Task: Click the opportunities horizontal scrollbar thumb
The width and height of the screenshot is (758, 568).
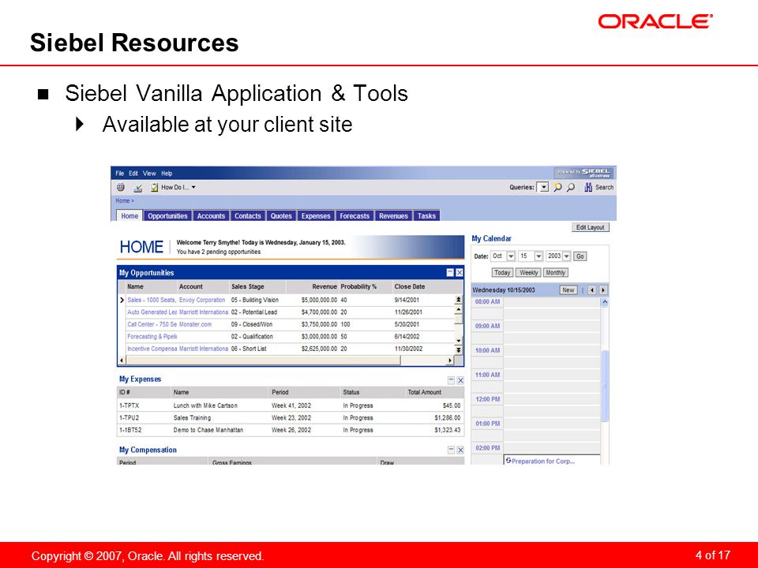Action: click(x=264, y=361)
